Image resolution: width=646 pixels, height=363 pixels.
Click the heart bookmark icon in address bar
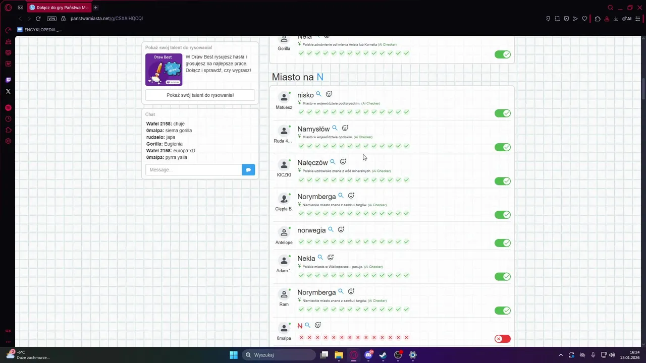point(584,19)
